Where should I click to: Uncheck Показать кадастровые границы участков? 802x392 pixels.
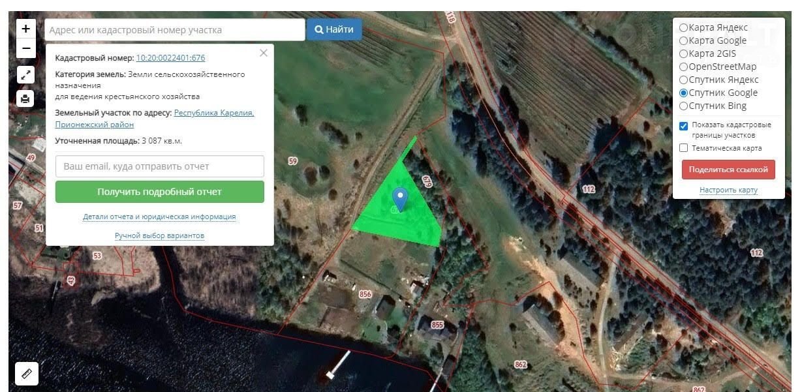coord(683,126)
